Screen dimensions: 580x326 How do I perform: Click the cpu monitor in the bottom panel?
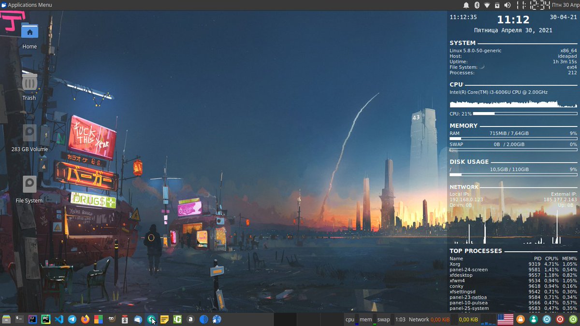point(351,319)
